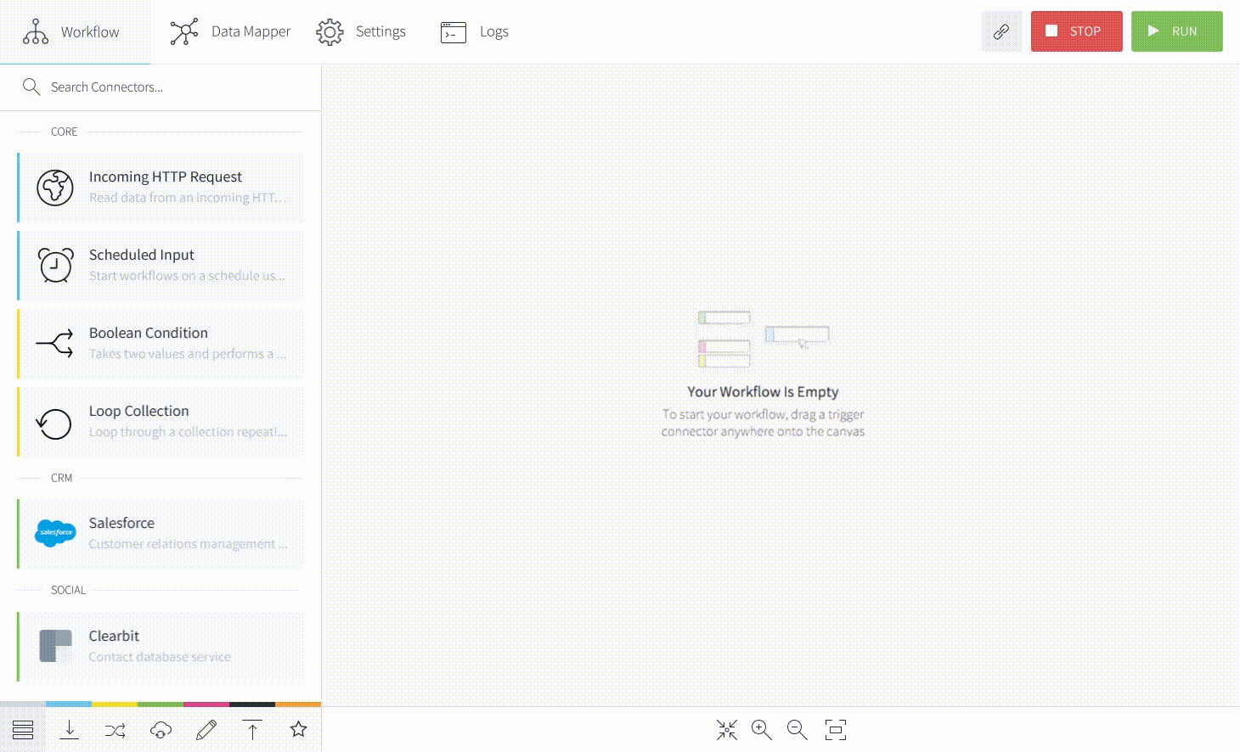The width and height of the screenshot is (1240, 752).
Task: Click the Clearbit logo icon
Action: click(55, 646)
